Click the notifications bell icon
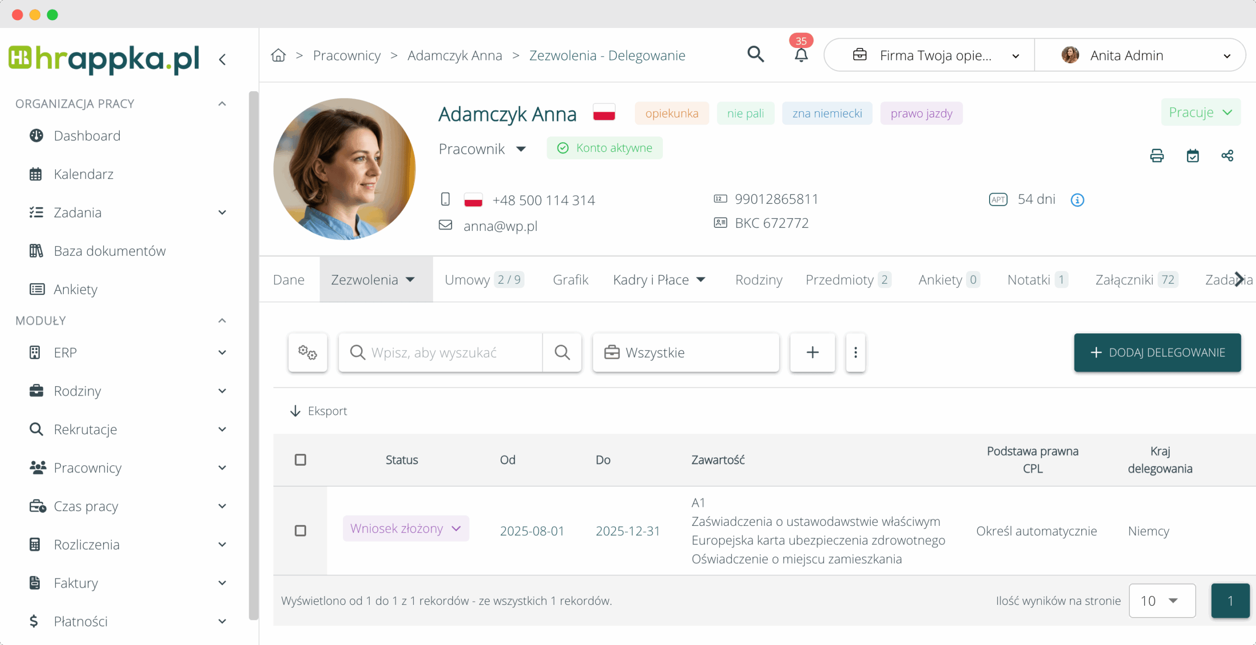 801,55
